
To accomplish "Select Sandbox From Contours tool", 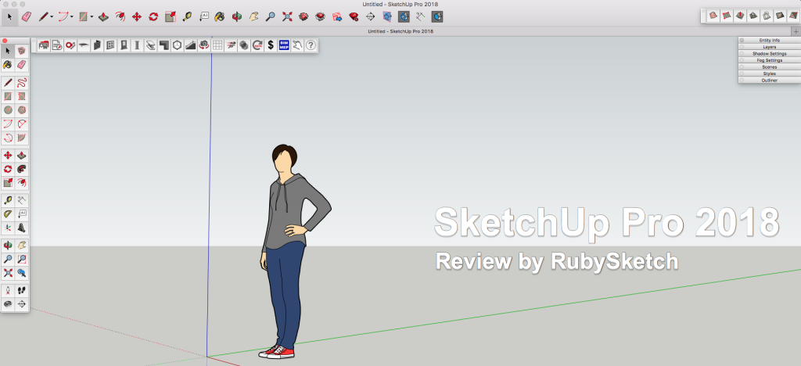I will 713,16.
